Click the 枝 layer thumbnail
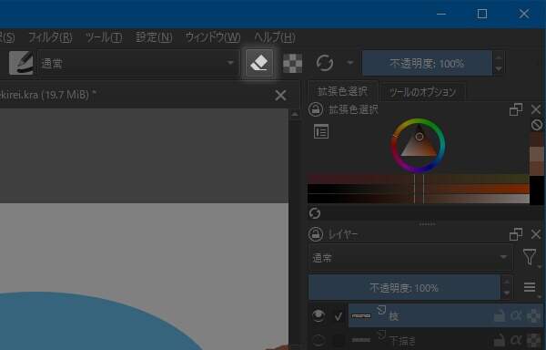 [x=361, y=316]
